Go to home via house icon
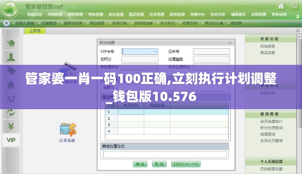Image resolution: width=302 pixels, height=174 pixels. click(x=281, y=7)
